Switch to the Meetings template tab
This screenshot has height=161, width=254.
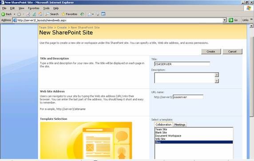tap(180, 125)
